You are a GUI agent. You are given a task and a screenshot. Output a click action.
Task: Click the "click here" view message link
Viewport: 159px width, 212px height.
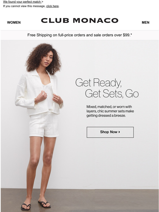(x=52, y=6)
